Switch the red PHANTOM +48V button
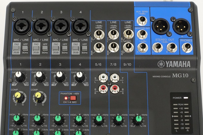 73,98
